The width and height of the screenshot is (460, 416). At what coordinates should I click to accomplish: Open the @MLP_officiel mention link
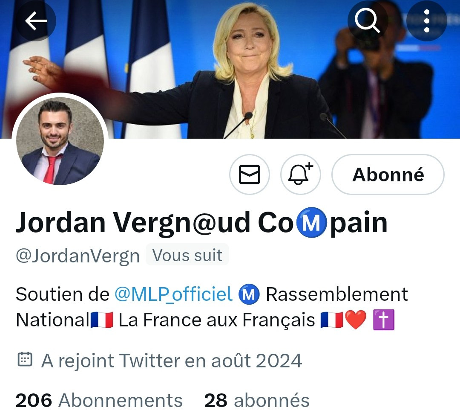[x=173, y=294]
